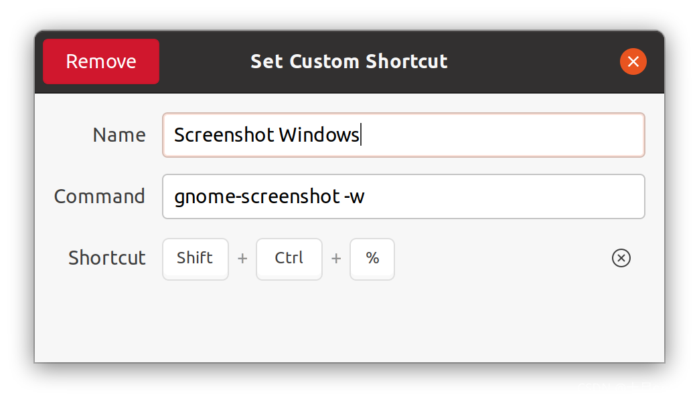Click the % keycap in the shortcut
This screenshot has height=401, width=699.
(x=372, y=259)
